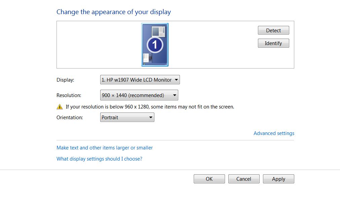Click the heading Change the appearance of your display
This screenshot has width=340, height=221.
click(114, 12)
